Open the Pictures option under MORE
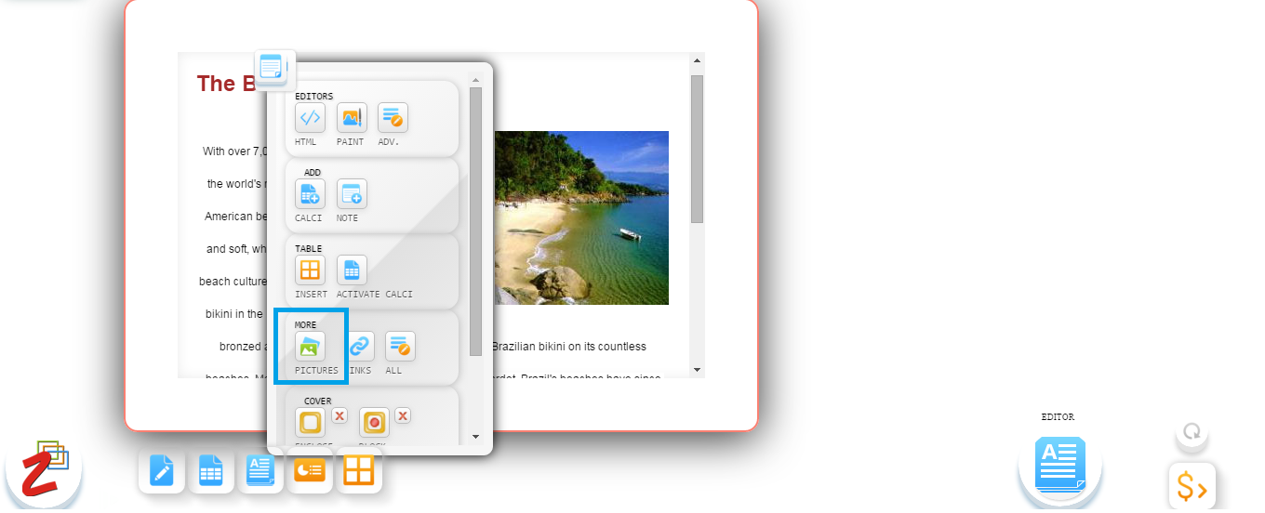The width and height of the screenshot is (1265, 513). 310,347
